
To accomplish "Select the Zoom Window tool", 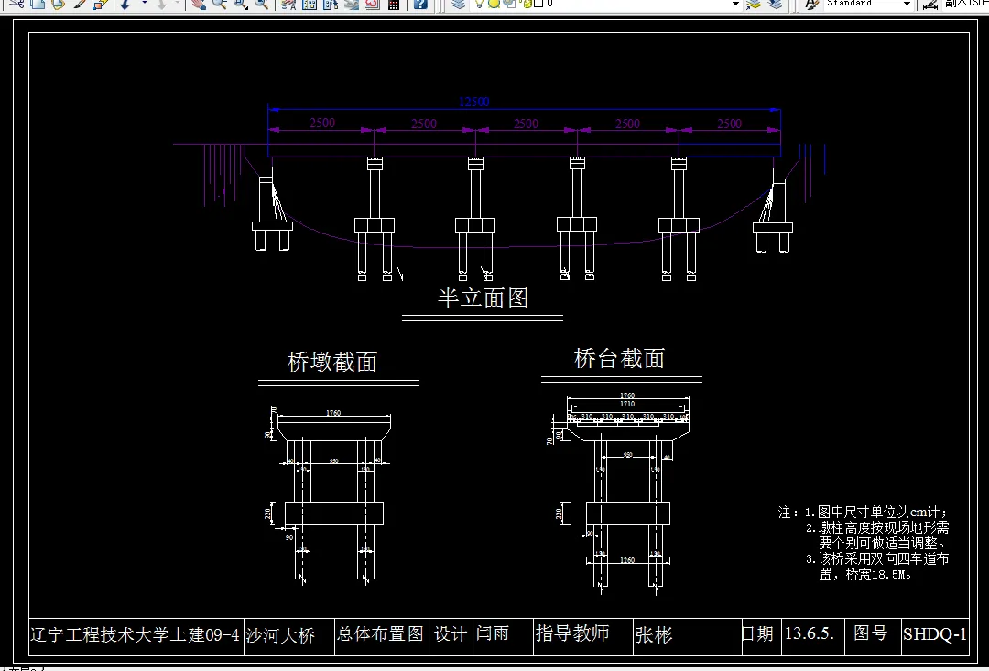I will tap(240, 4).
